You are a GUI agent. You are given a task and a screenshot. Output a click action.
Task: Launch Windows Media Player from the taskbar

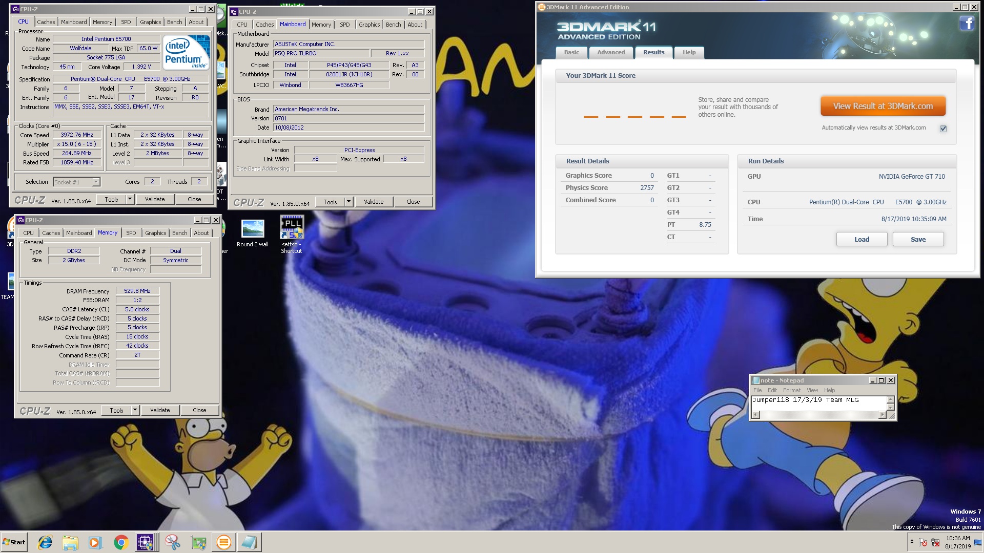point(95,542)
